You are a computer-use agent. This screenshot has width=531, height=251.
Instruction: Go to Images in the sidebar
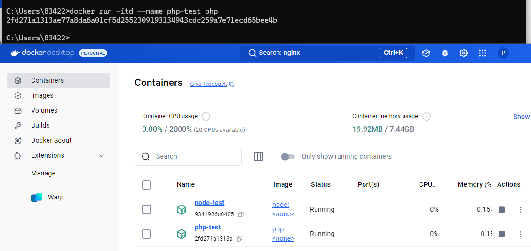(42, 95)
